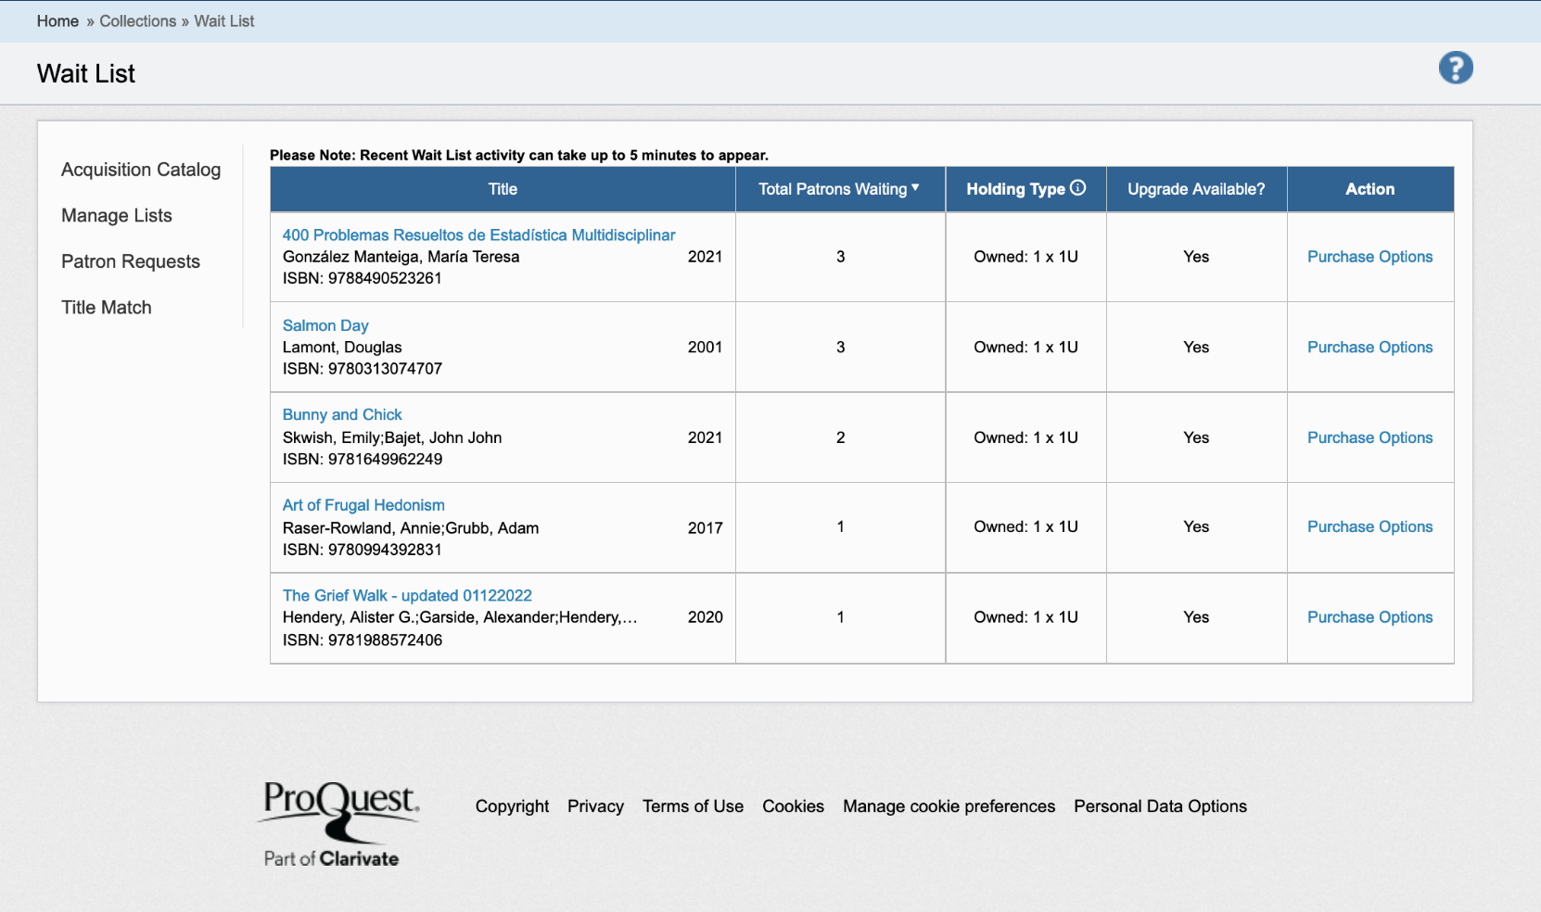This screenshot has width=1541, height=912.
Task: Open the help question mark icon
Action: click(x=1455, y=67)
